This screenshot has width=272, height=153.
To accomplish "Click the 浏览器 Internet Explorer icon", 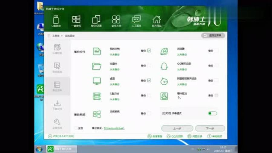I will pos(164,51).
